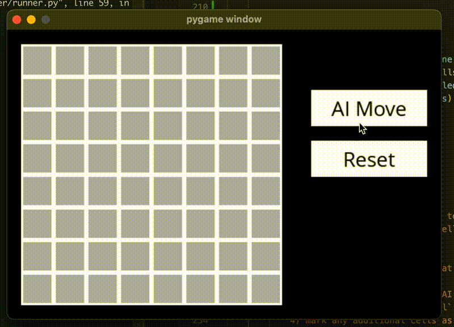Reveal the bottom-right cell of the board
The height and width of the screenshot is (327, 454).
(266, 289)
